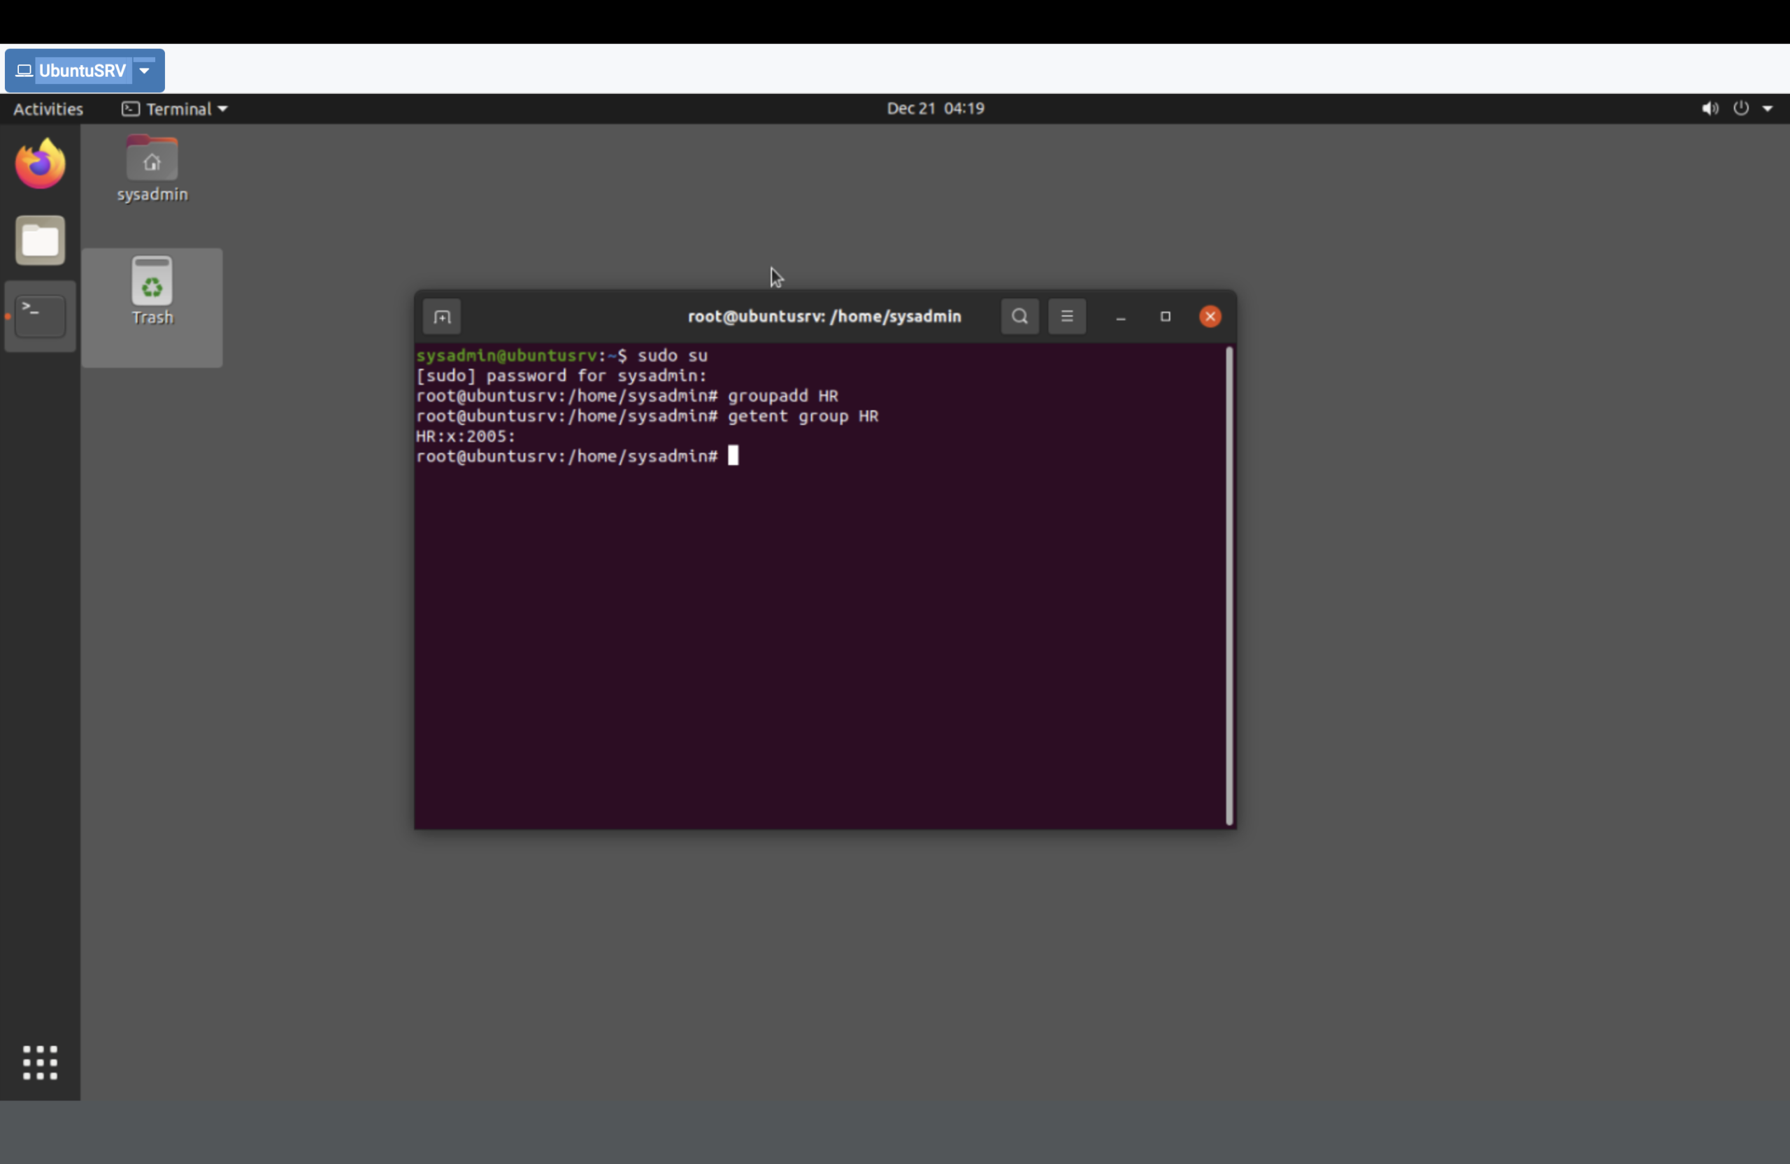
Task: Click the volume icon in top bar
Action: pos(1709,108)
